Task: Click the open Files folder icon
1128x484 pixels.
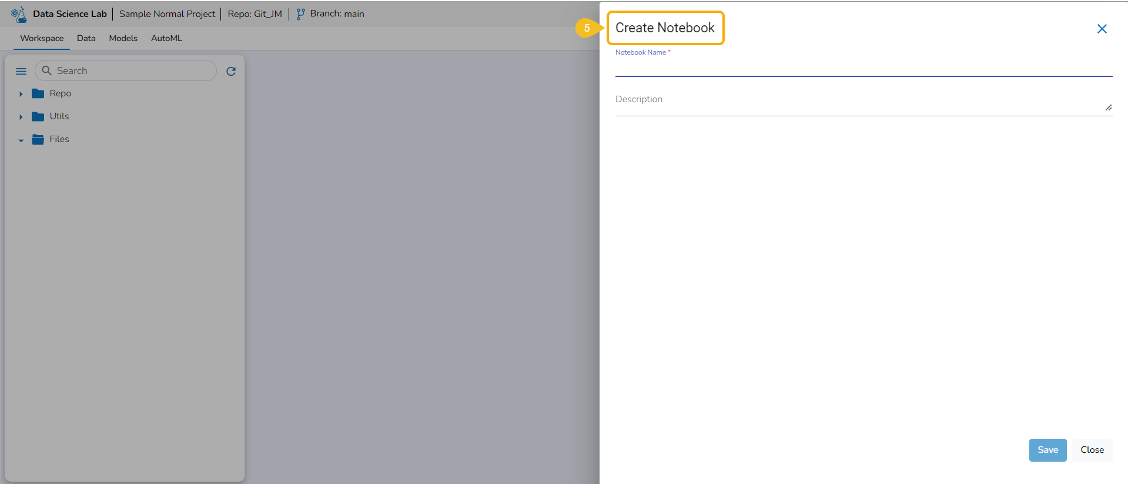Action: (38, 139)
